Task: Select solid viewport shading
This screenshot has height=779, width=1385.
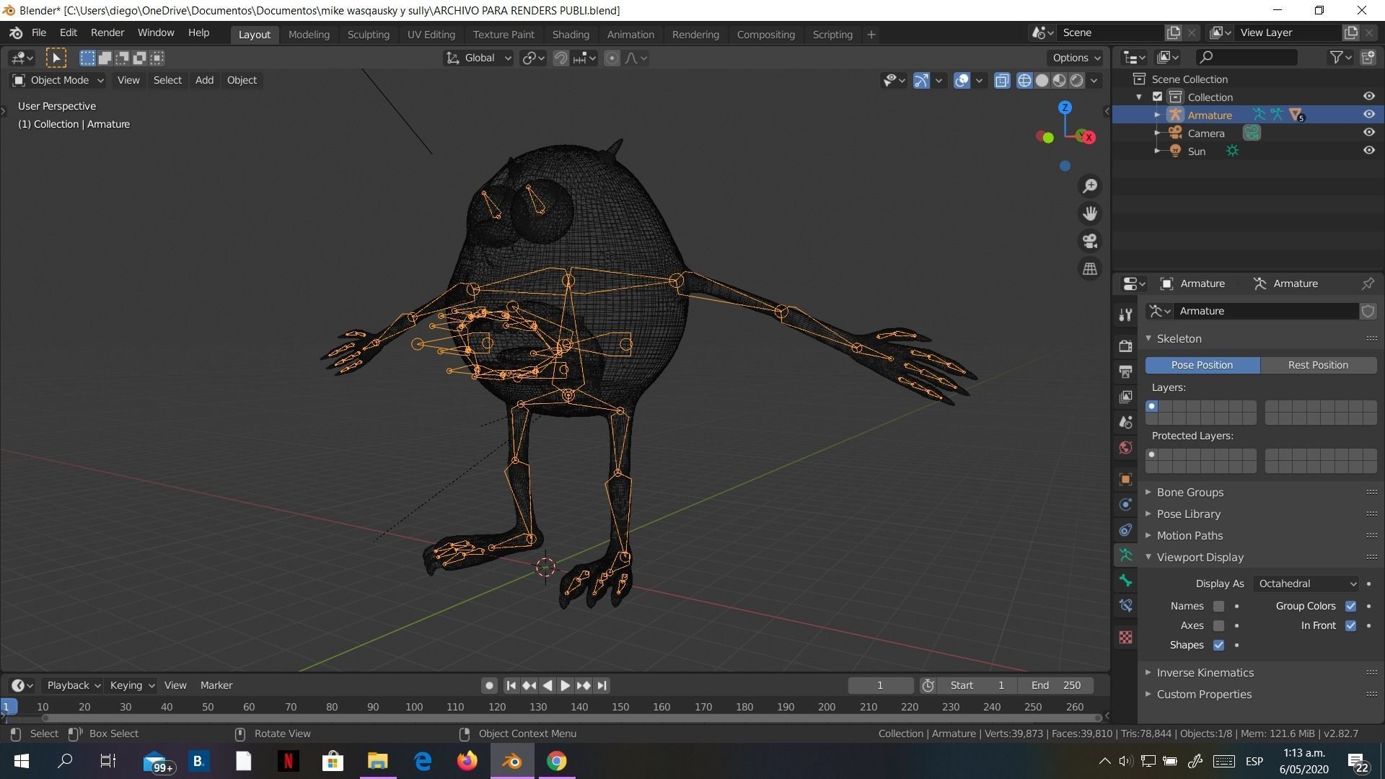Action: pos(1042,80)
